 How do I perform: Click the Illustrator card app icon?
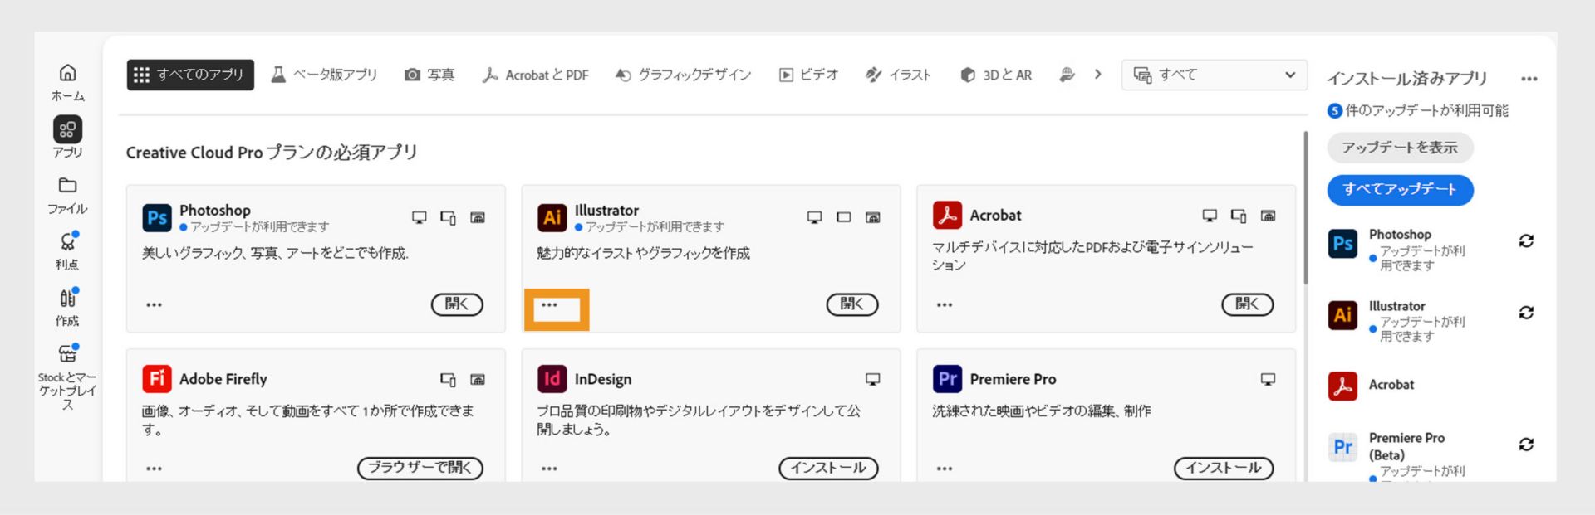552,217
